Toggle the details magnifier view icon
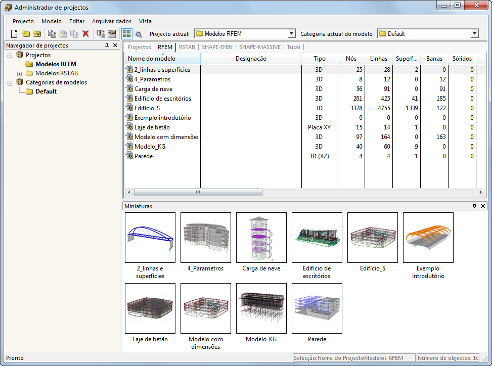This screenshot has width=492, height=366. click(x=138, y=33)
